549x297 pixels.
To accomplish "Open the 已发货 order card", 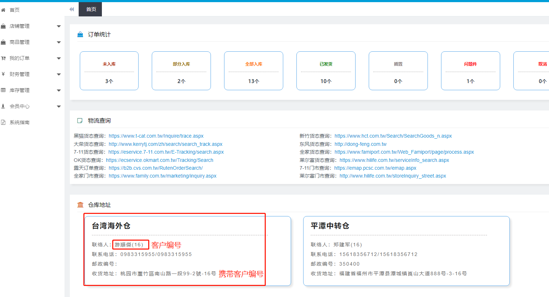I will (x=326, y=71).
